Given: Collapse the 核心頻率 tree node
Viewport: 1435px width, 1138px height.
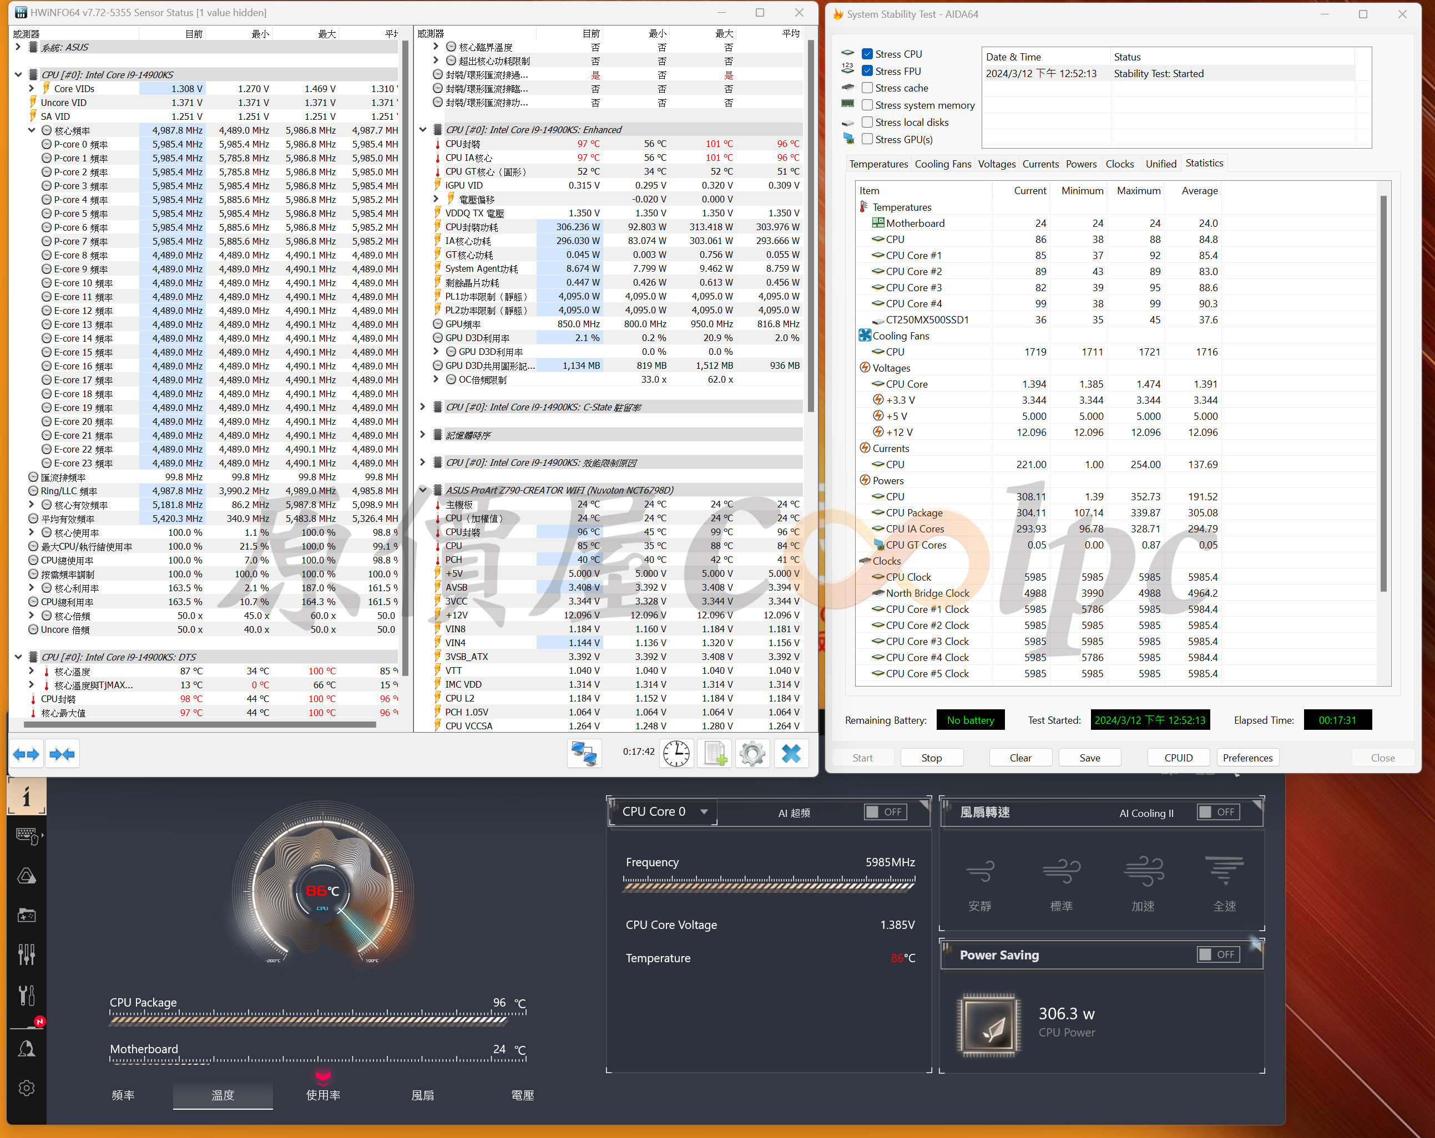Looking at the screenshot, I should coord(31,130).
